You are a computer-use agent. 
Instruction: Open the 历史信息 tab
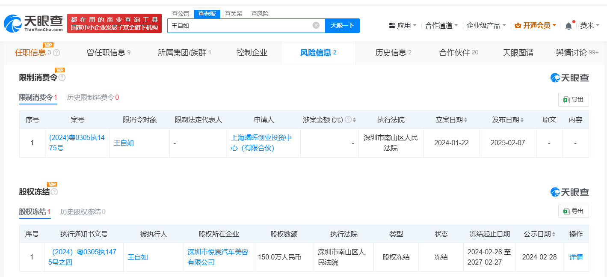click(393, 53)
